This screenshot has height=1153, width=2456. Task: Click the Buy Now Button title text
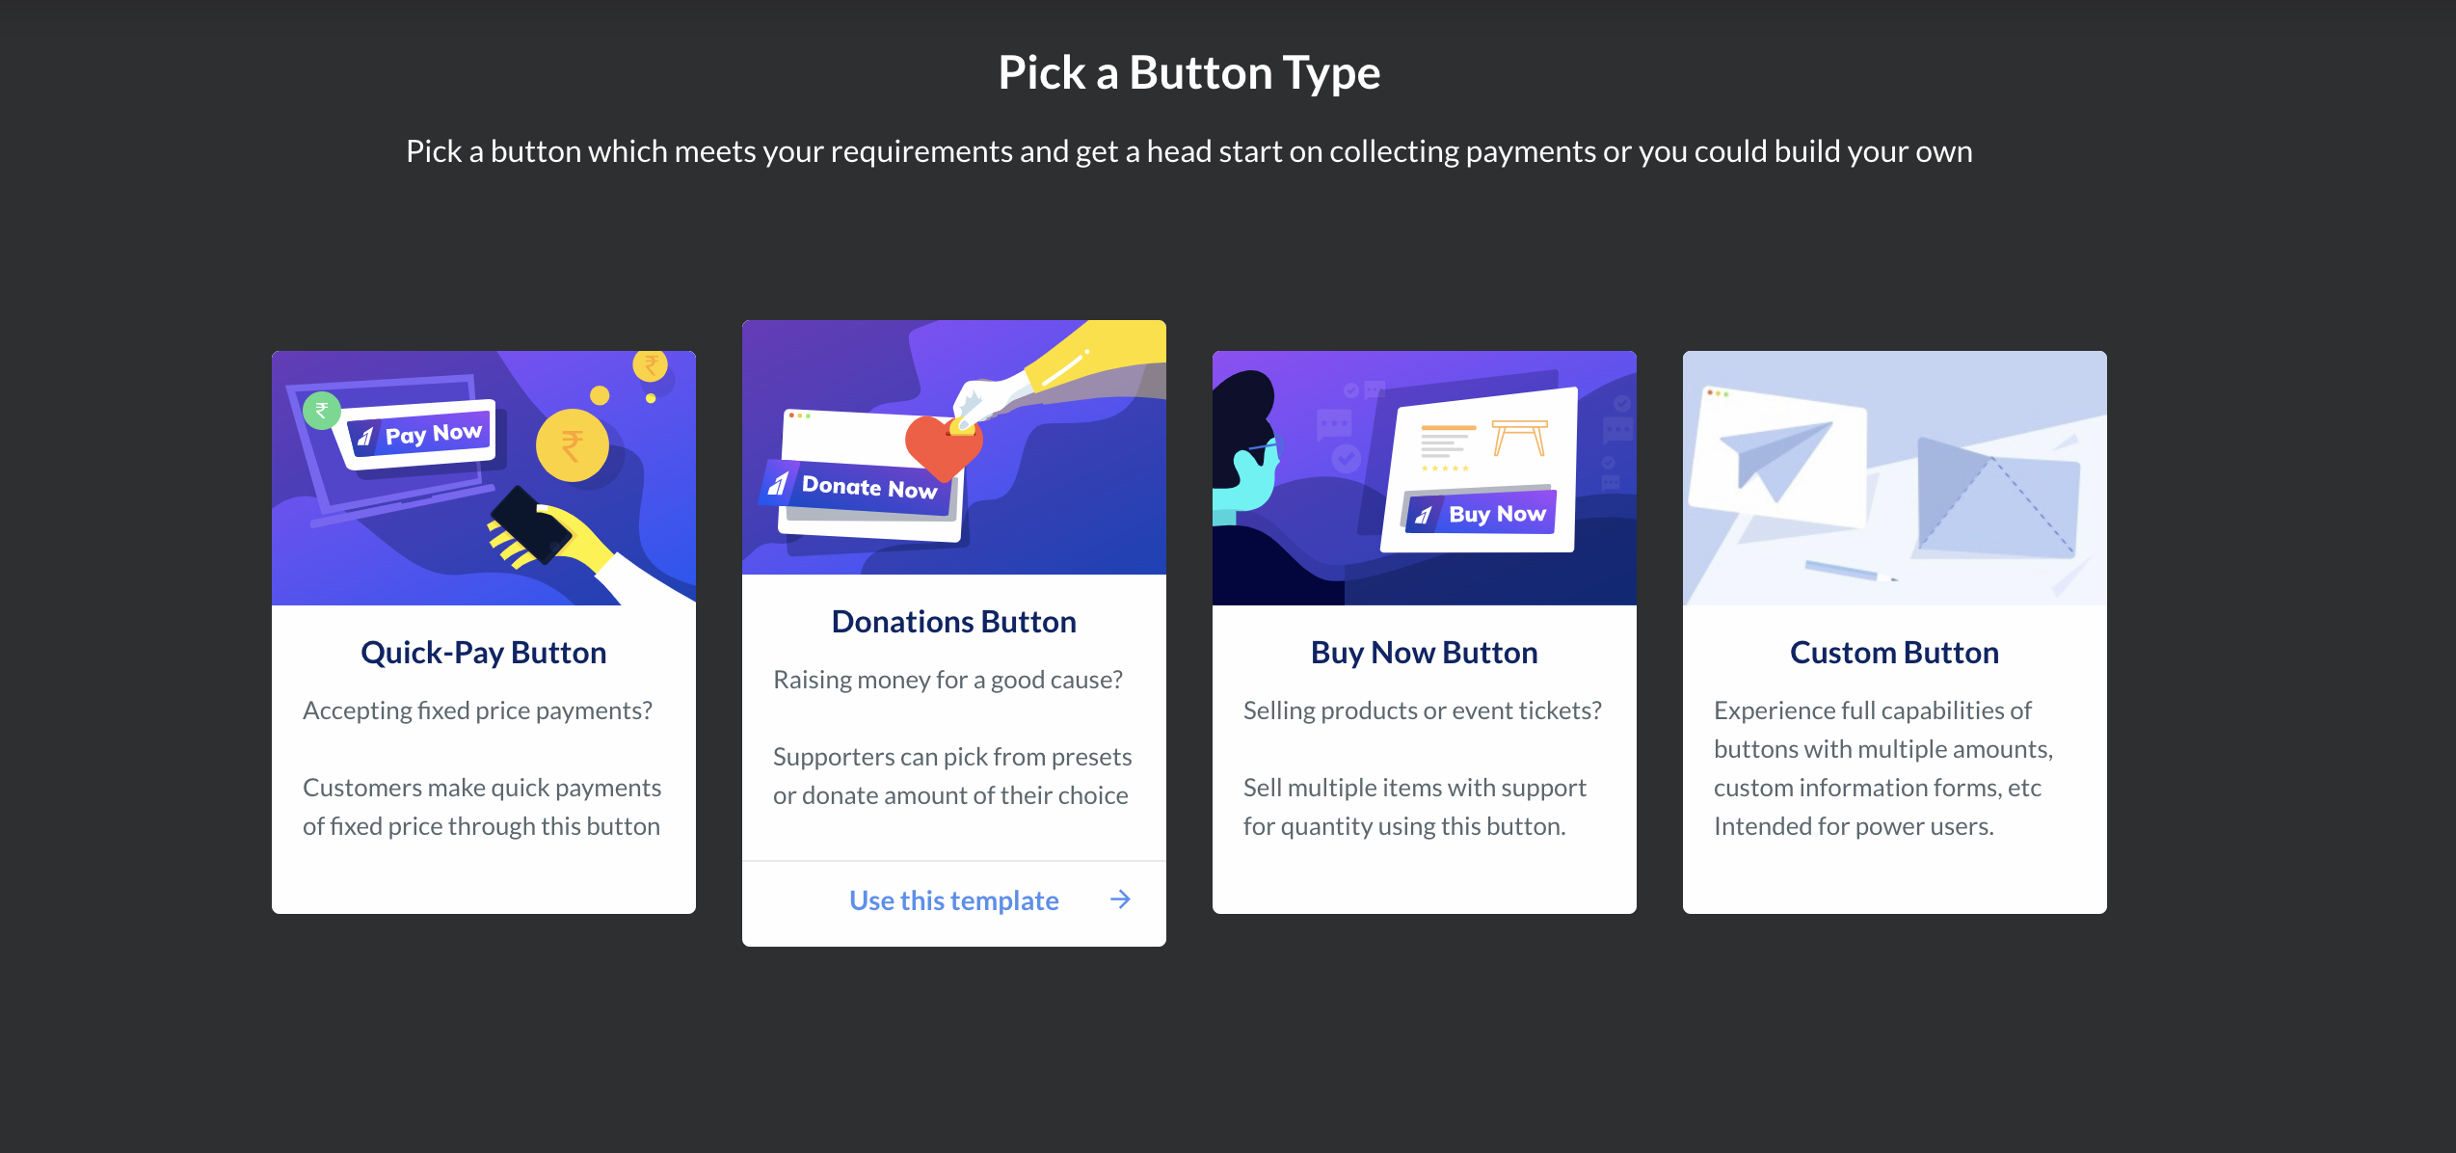(x=1424, y=652)
